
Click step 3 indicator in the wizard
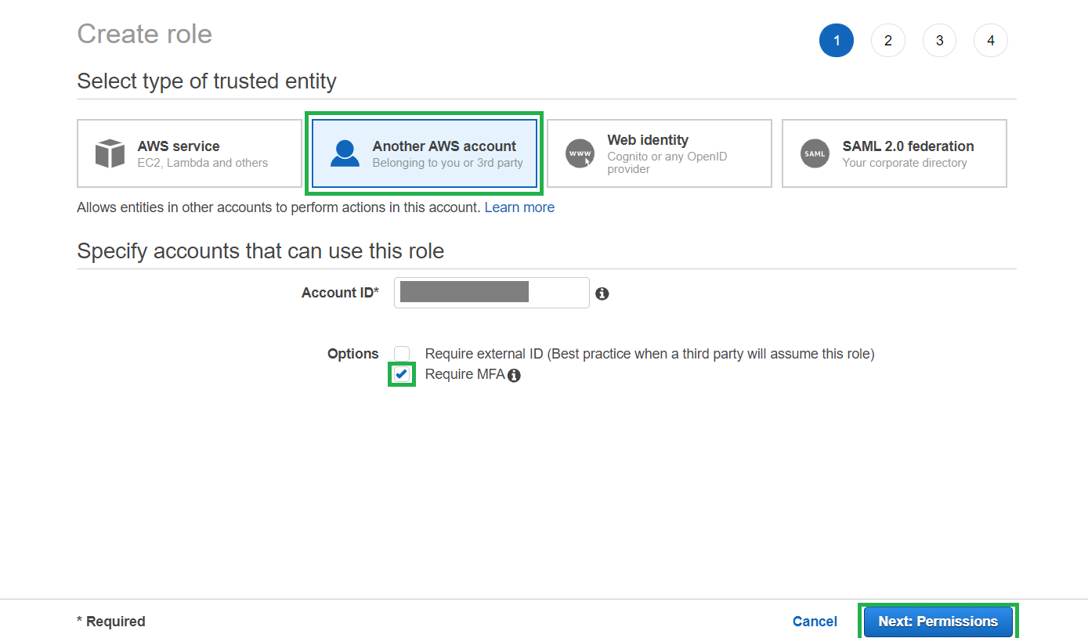coord(939,40)
